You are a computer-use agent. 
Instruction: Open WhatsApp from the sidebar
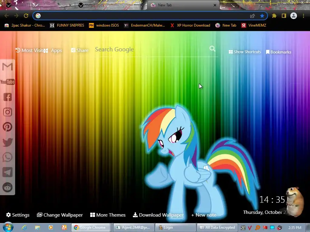8,157
